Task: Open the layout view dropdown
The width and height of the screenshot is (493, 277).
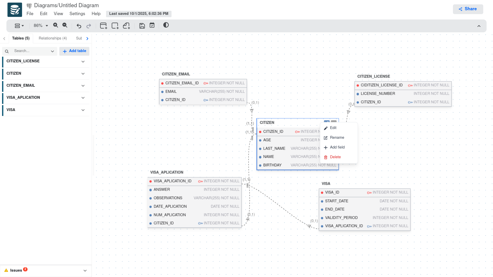Action: tap(19, 26)
